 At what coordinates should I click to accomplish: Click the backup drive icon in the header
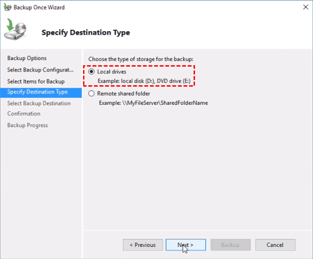tap(16, 31)
